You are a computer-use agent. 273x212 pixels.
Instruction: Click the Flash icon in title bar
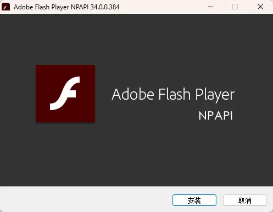(5, 7)
